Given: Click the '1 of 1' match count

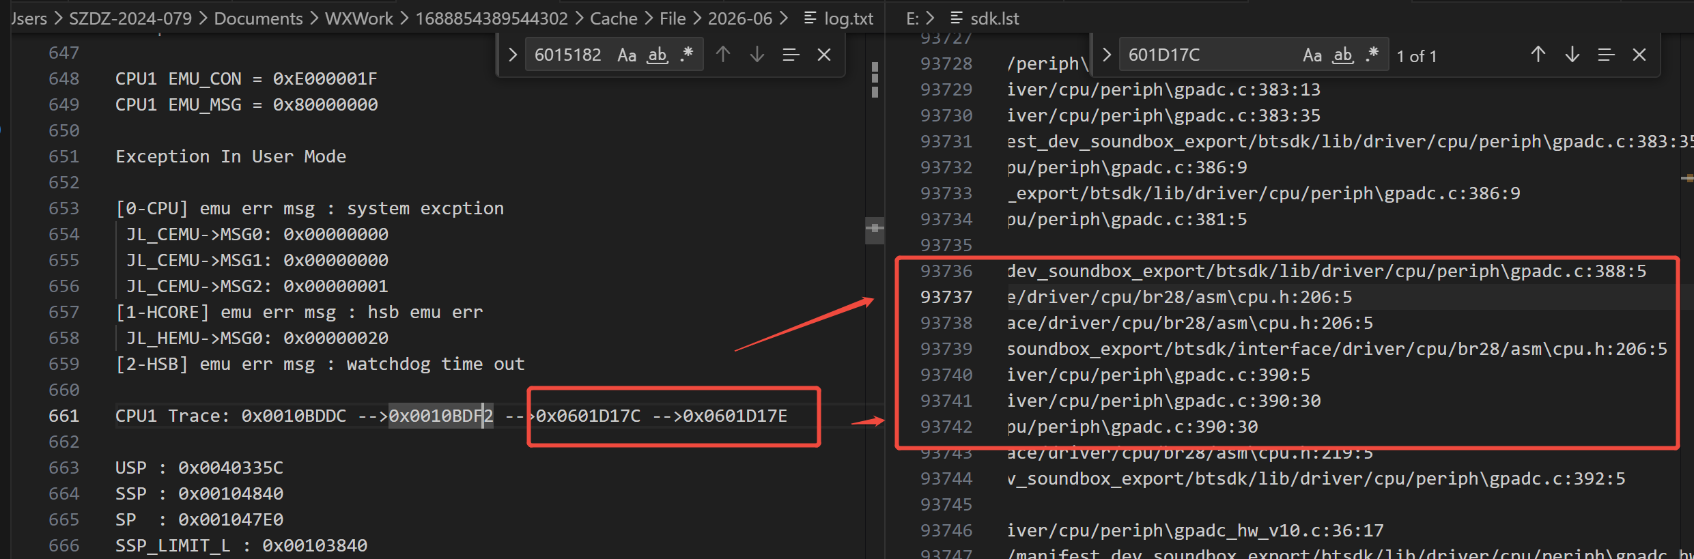Looking at the screenshot, I should tap(1417, 56).
